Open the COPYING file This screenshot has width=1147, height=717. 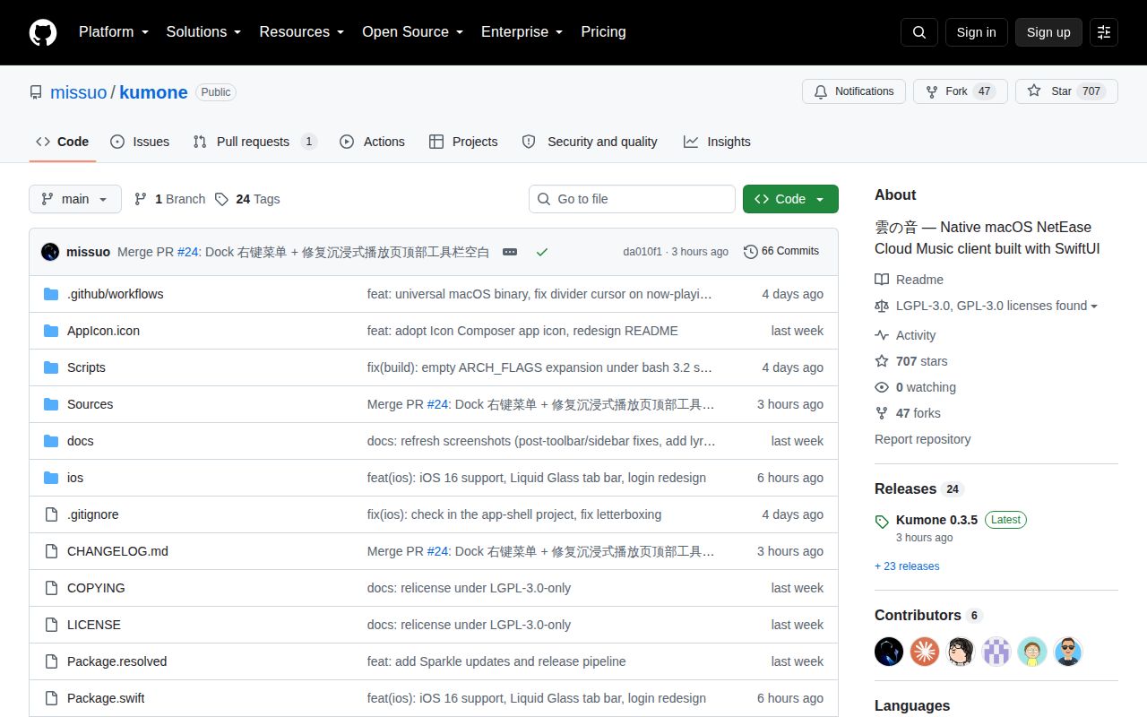96,588
